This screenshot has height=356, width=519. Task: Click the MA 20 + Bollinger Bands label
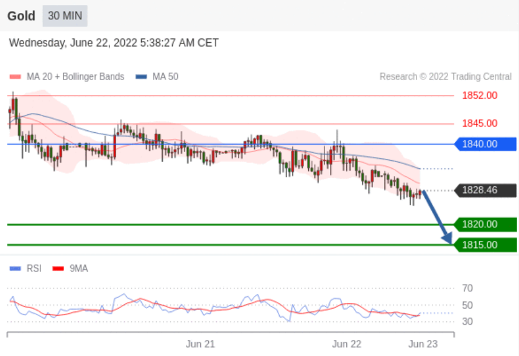(75, 77)
